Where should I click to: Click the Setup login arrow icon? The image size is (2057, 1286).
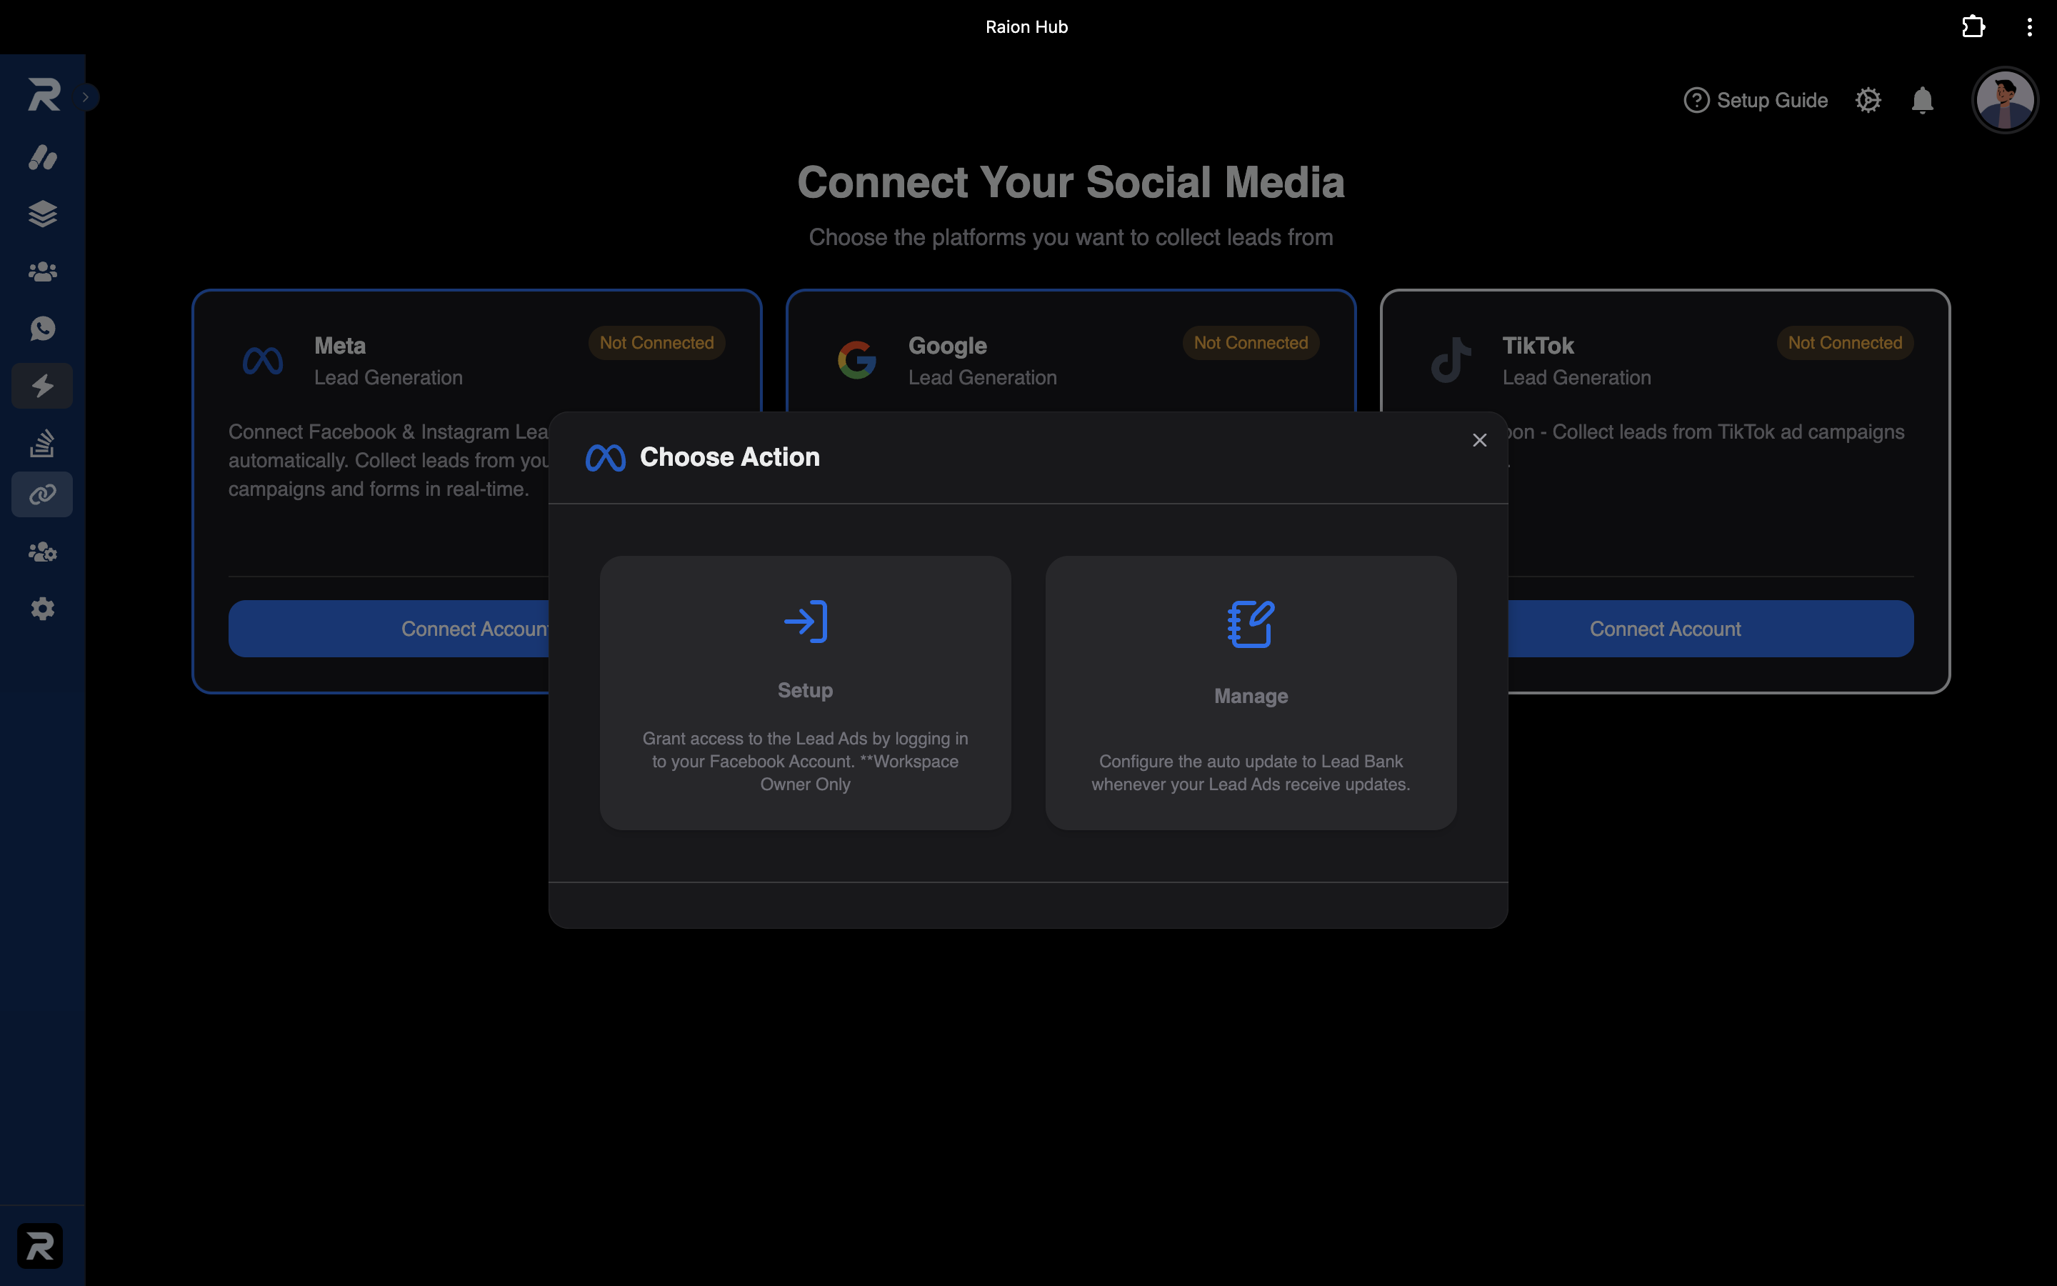point(805,622)
